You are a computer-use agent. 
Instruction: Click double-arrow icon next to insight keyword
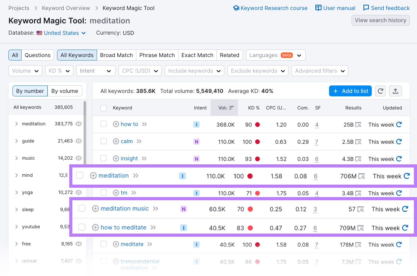click(x=144, y=158)
